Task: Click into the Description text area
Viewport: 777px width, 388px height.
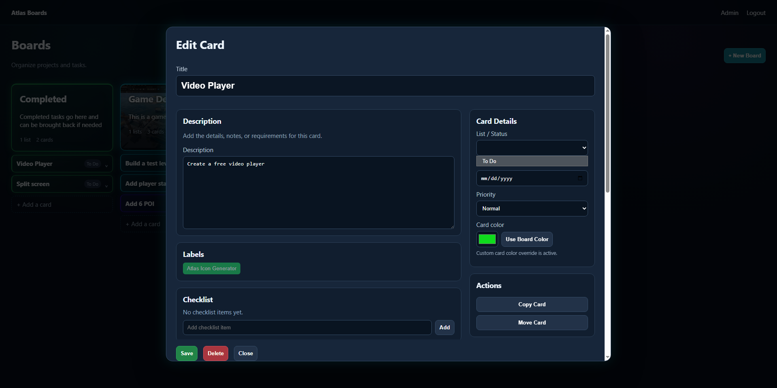Action: 318,193
